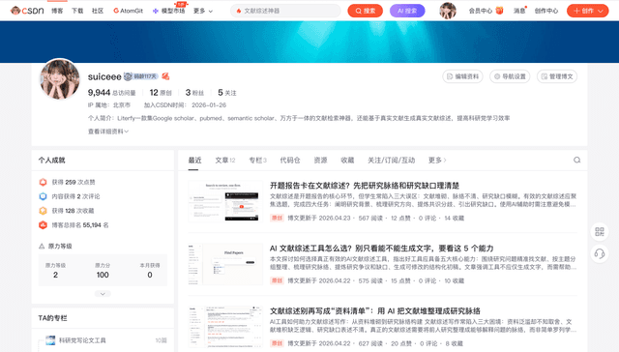Click thumbnail of the 开题报告 article
Image resolution: width=619 pixels, height=352 pixels.
tap(225, 201)
